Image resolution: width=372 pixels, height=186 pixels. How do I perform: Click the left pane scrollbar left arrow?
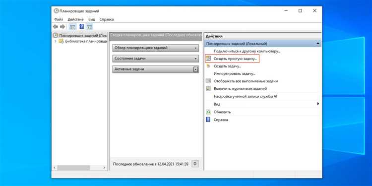coord(55,168)
